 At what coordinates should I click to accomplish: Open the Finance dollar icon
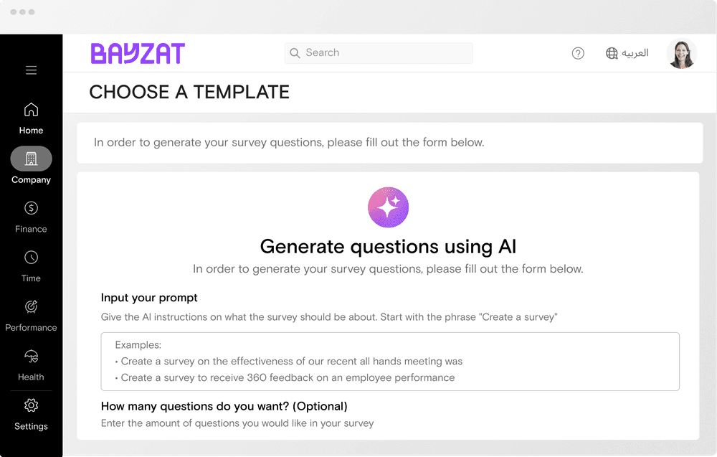(x=31, y=208)
